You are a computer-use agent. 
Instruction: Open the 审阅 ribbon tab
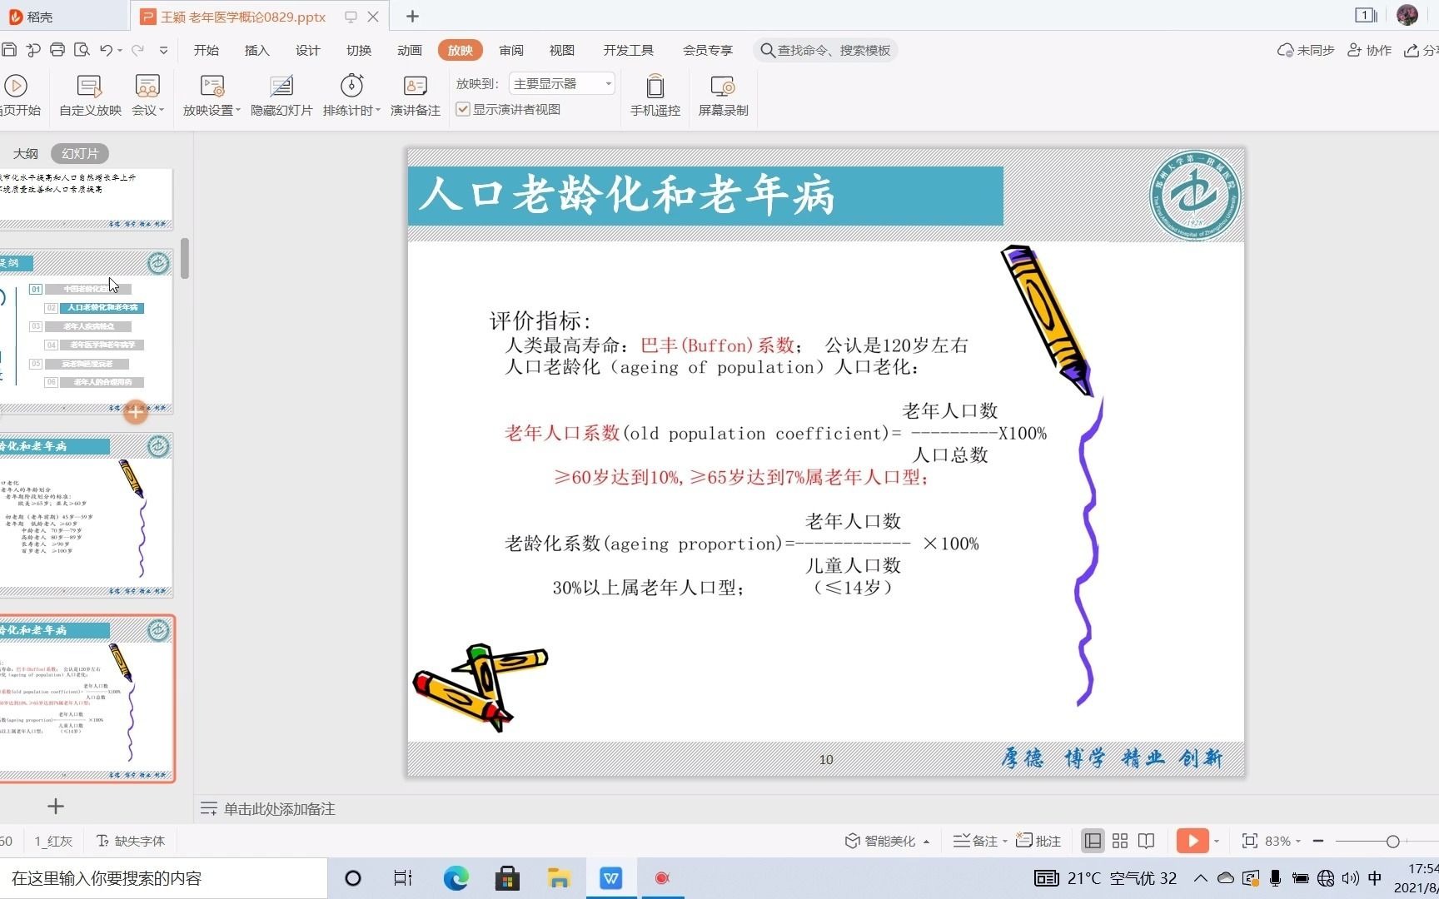[x=511, y=50]
